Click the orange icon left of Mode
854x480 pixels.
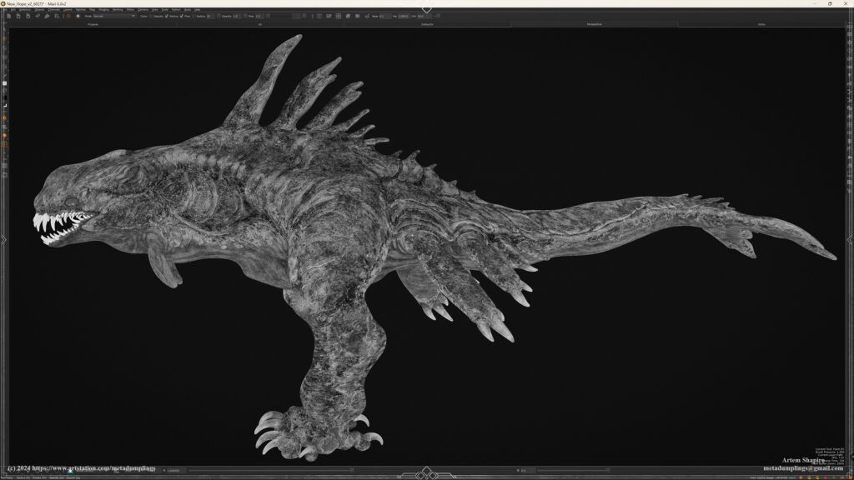point(68,16)
